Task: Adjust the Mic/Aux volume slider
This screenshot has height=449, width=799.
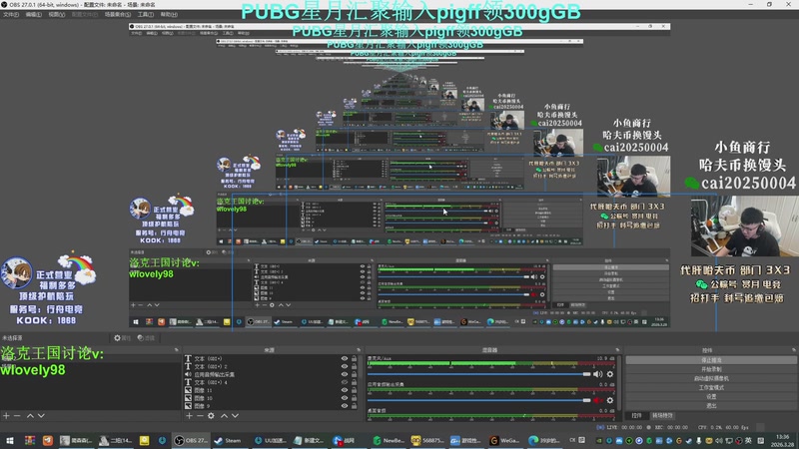Action: point(479,374)
